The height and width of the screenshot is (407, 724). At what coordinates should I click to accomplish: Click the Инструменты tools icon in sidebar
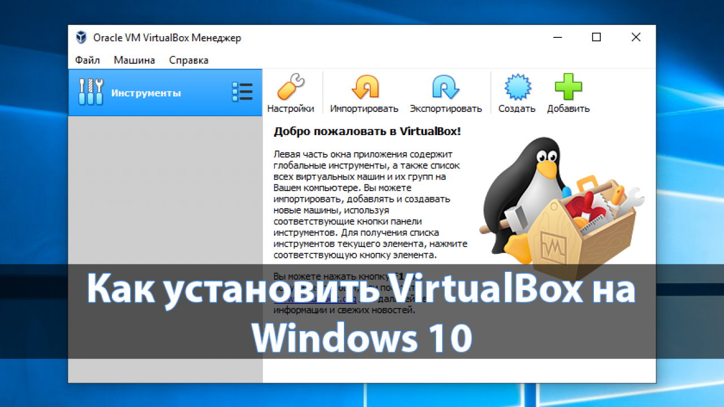[90, 92]
